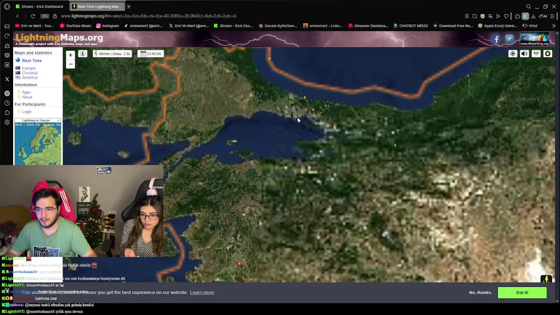
Task: Accept cookies with Got it! button
Action: coord(522,292)
